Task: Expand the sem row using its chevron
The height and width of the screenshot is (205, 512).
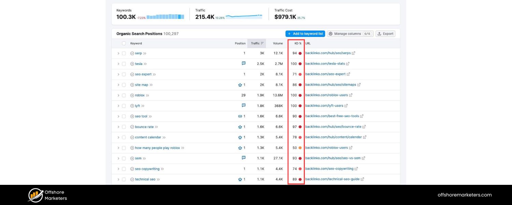Action: tap(118, 158)
